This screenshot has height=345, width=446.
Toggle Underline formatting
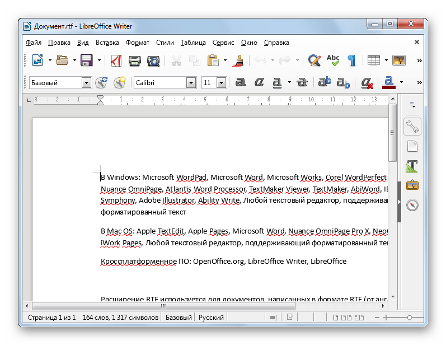277,82
